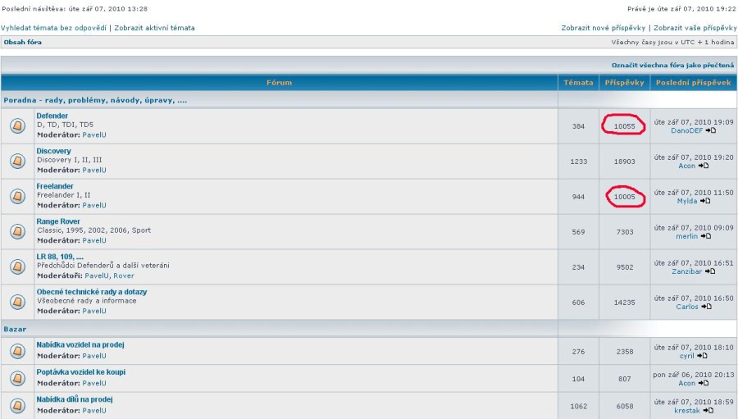Show new posts via Zobrazit nové příspěvky
Image resolution: width=738 pixels, height=419 pixels.
tap(604, 28)
